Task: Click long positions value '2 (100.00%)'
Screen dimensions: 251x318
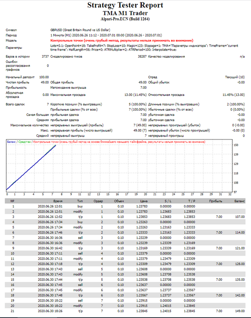Action: (236, 104)
